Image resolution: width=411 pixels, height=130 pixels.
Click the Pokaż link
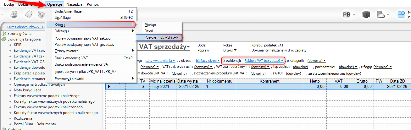point(228,45)
